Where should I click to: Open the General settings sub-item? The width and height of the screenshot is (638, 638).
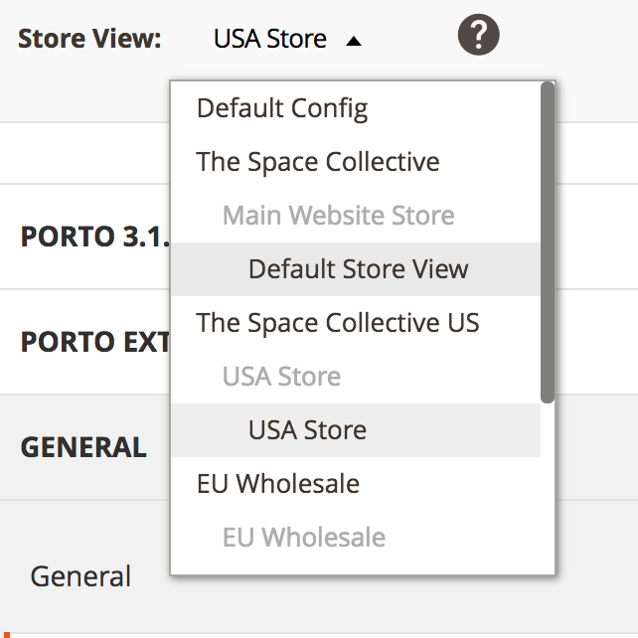(x=80, y=576)
